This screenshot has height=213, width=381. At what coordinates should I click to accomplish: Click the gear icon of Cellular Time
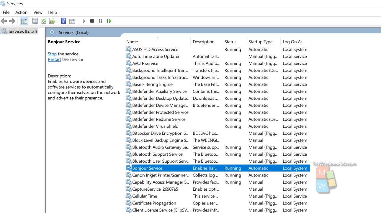pos(128,196)
